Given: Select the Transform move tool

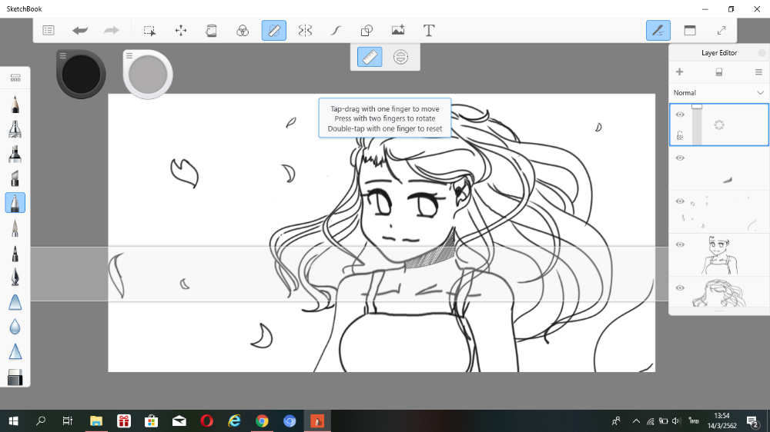Looking at the screenshot, I should tap(181, 31).
